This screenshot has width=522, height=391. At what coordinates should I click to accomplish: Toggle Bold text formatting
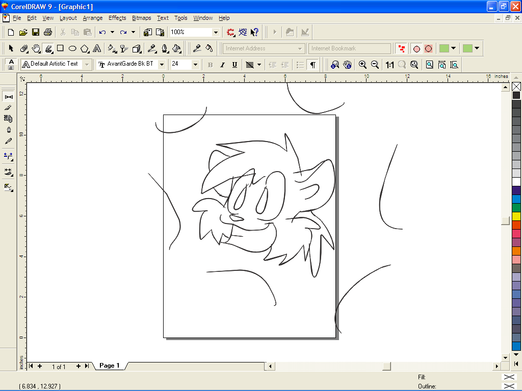[210, 65]
